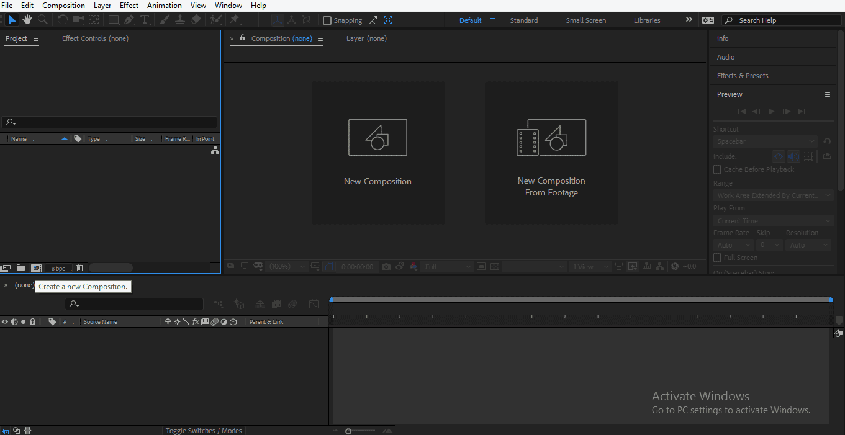The width and height of the screenshot is (845, 435).
Task: Open the Create new folder icon
Action: 20,267
